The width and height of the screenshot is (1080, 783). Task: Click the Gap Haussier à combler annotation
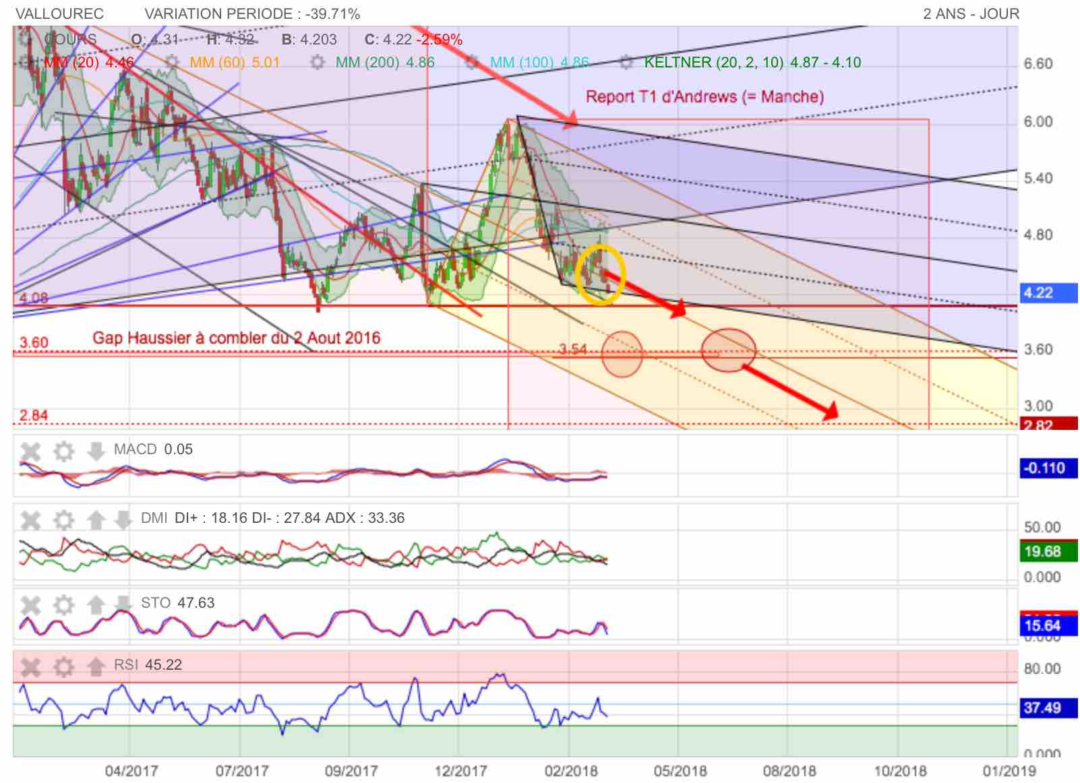[236, 338]
